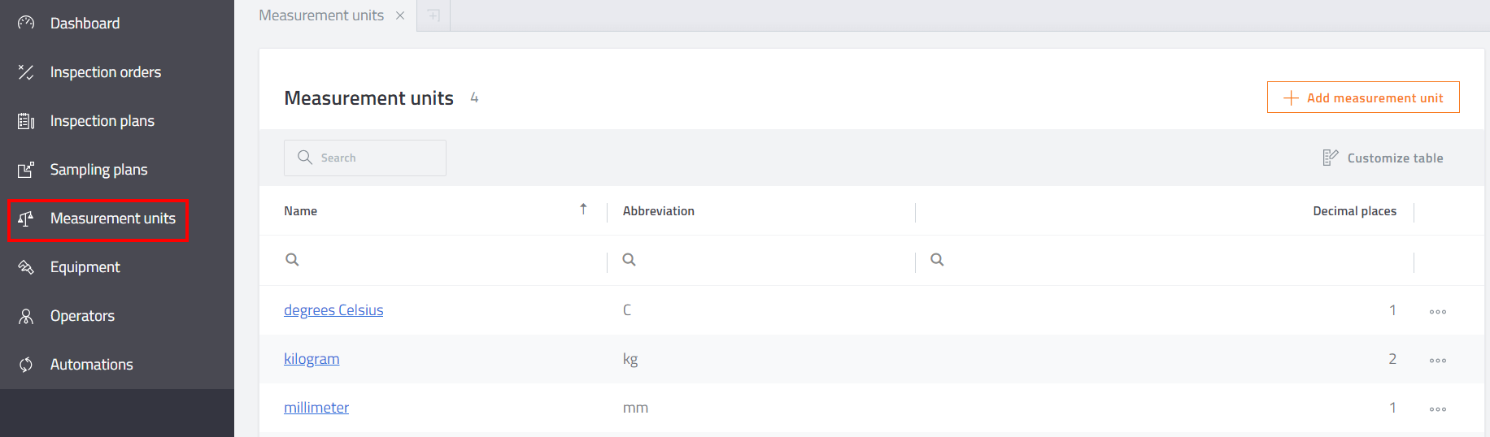Open row options for degrees Celsius
This screenshot has width=1490, height=437.
[x=1438, y=311]
